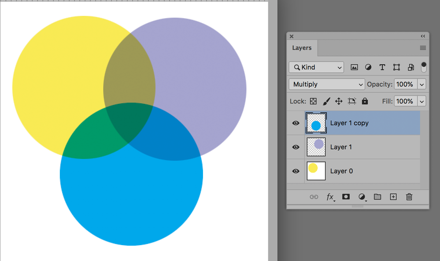Filter layers by pixel layers icon

[x=354, y=67]
